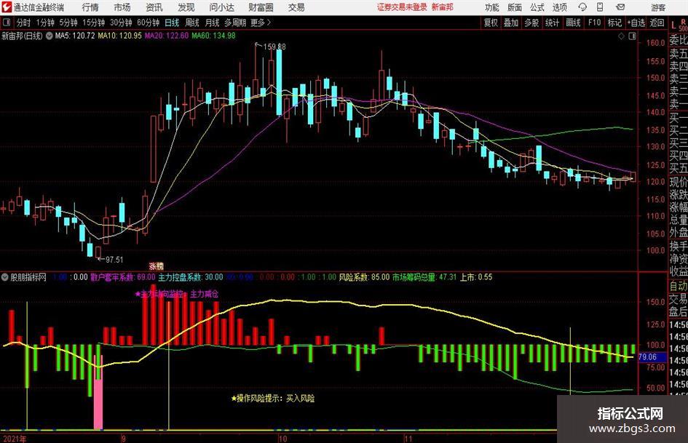688x443 pixels.
Task: Switch to the 1分钟 period tab
Action: click(45, 23)
